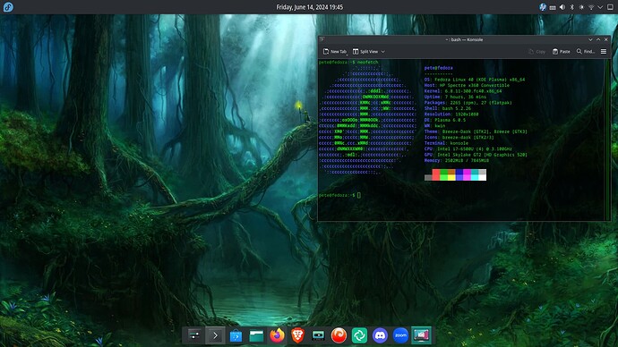Open the brightness tray icon

[x=581, y=7]
